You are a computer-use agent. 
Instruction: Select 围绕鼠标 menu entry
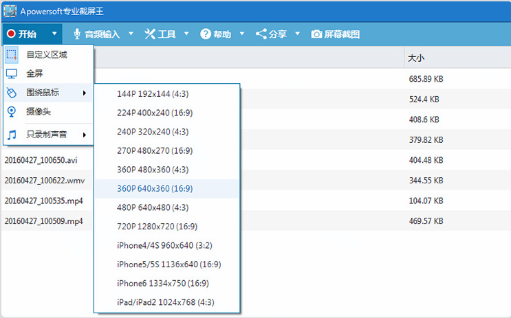pos(48,93)
